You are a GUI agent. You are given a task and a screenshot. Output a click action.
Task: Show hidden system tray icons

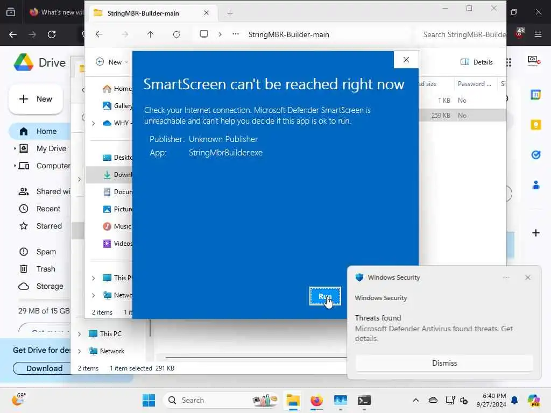click(416, 400)
